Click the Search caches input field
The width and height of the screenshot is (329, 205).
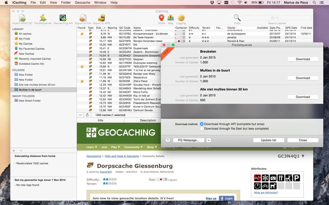(277, 18)
